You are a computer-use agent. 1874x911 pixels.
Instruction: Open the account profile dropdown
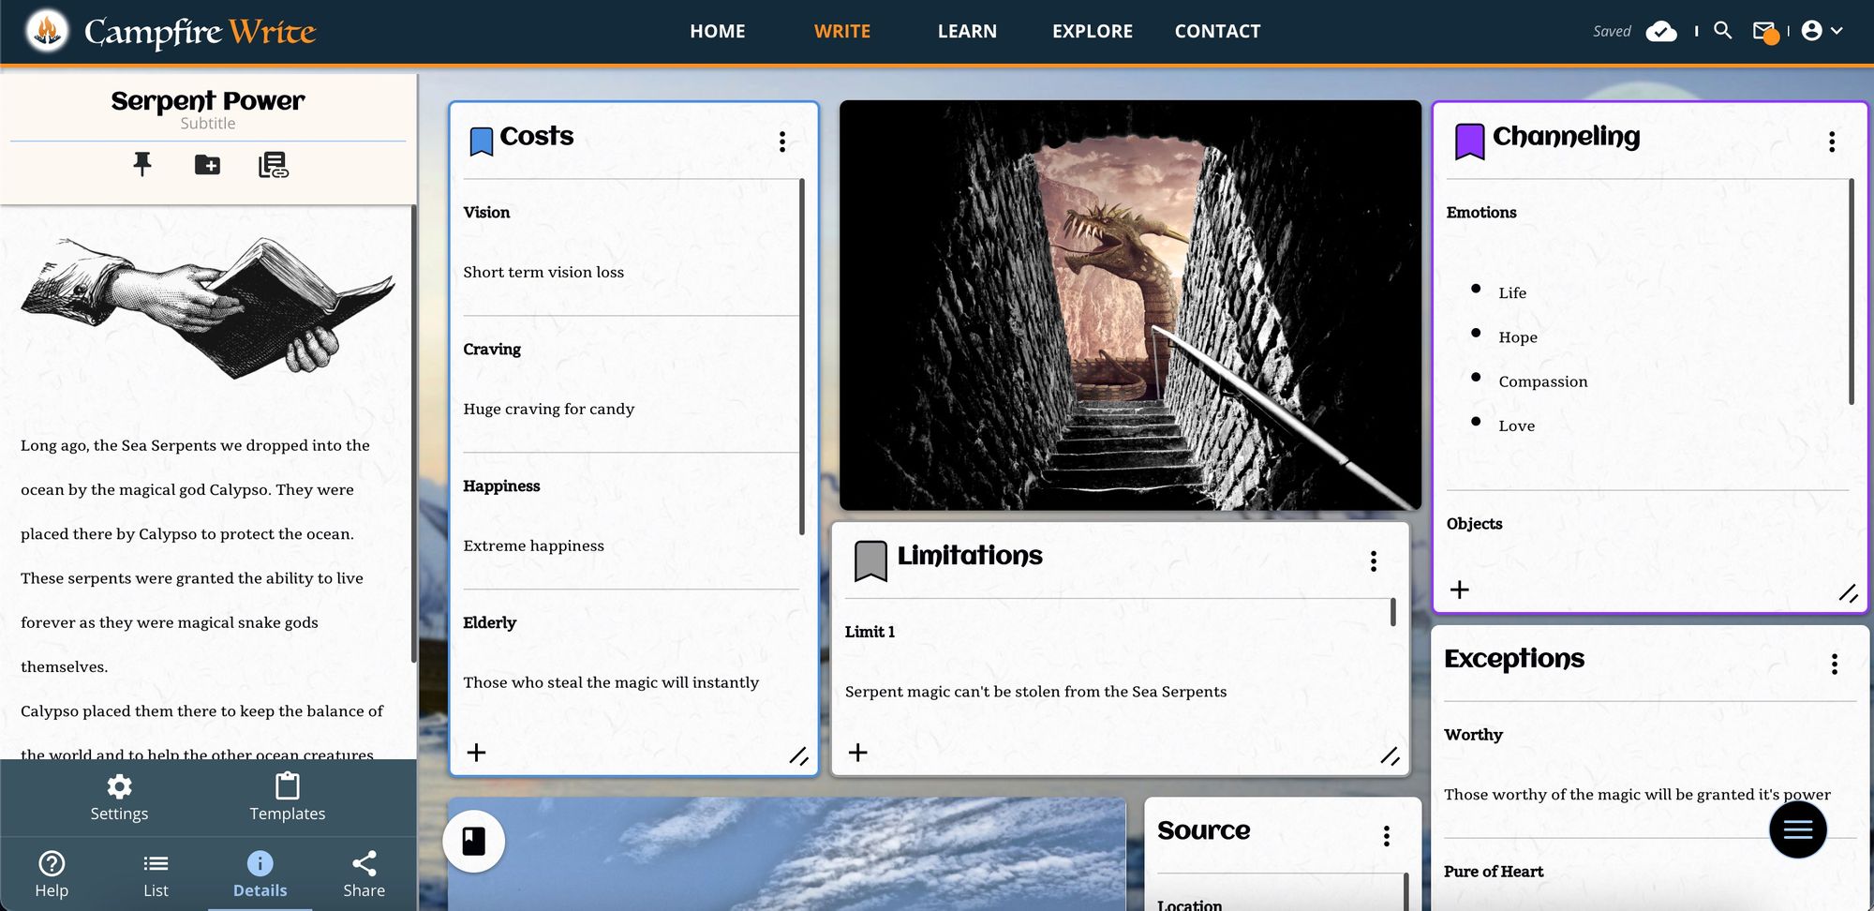tap(1822, 31)
